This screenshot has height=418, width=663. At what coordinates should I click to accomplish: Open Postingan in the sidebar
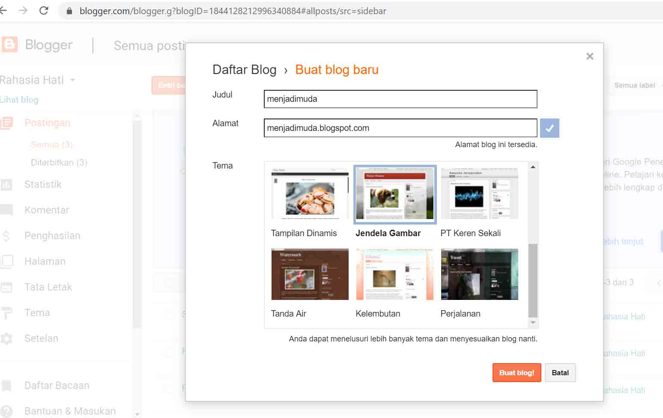[47, 123]
